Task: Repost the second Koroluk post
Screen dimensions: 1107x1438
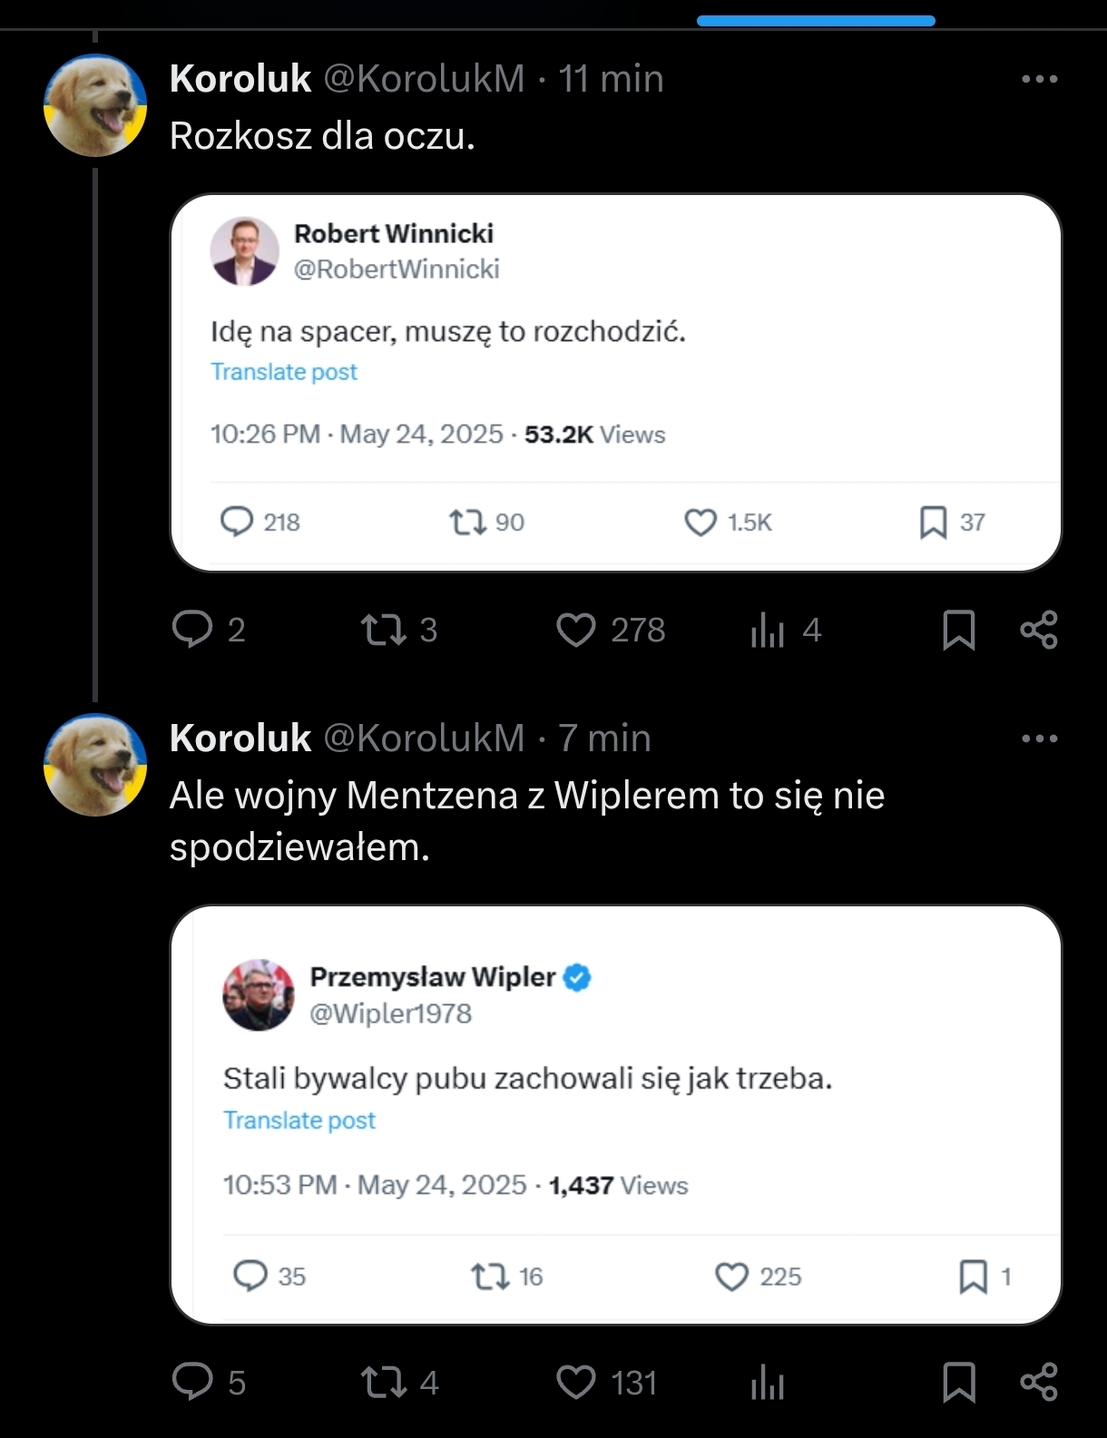Action: [x=383, y=1383]
